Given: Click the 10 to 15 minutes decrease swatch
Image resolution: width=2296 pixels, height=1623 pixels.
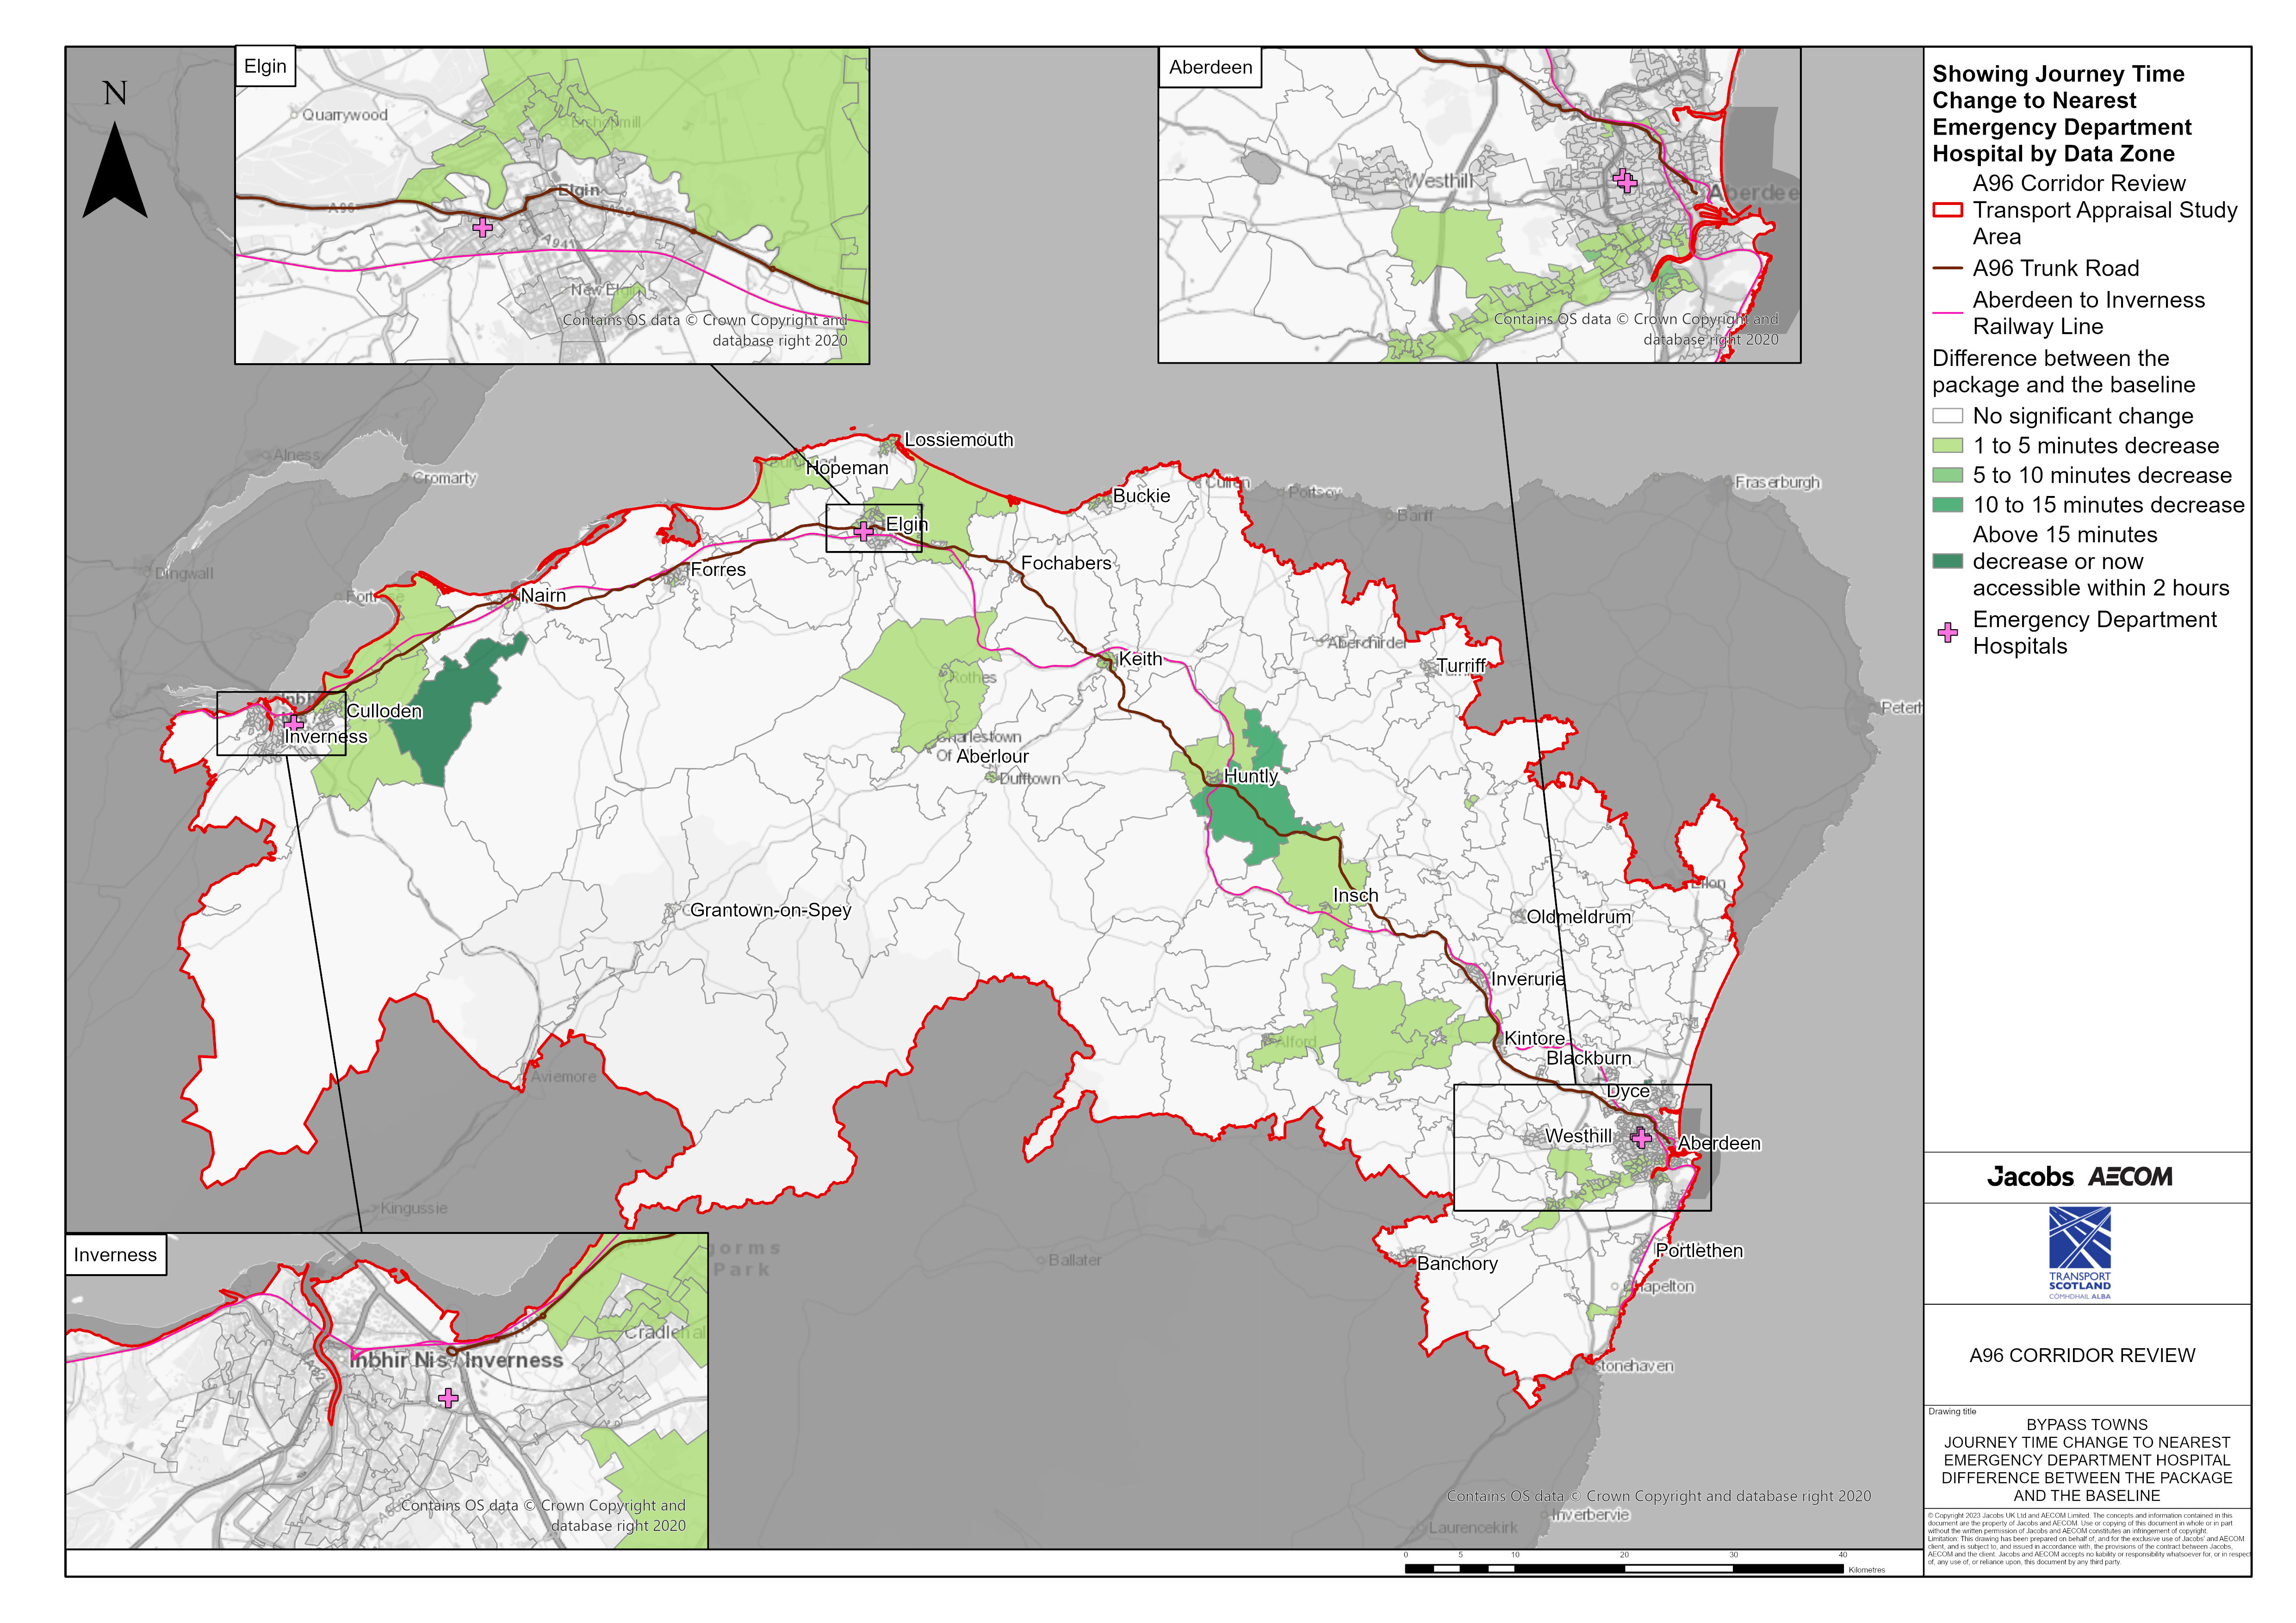Looking at the screenshot, I should (x=1947, y=505).
